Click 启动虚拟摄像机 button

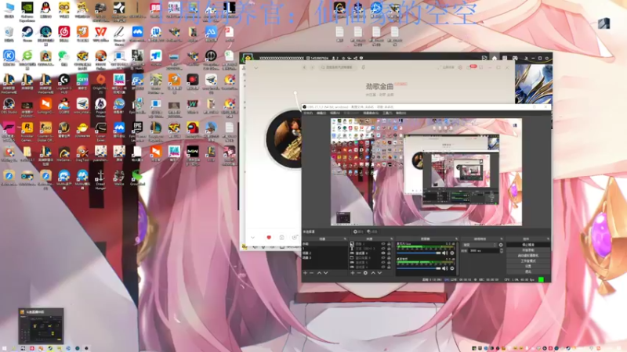click(527, 256)
